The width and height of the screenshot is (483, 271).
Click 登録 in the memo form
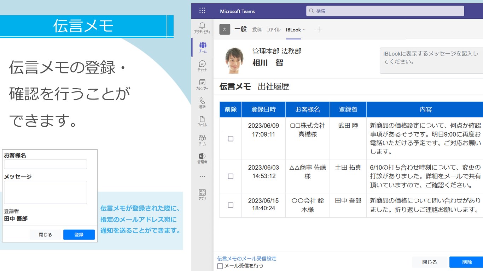coord(79,235)
